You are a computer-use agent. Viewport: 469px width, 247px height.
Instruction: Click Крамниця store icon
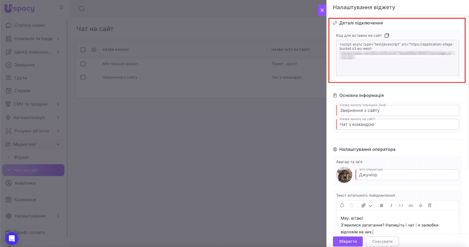pos(9,200)
